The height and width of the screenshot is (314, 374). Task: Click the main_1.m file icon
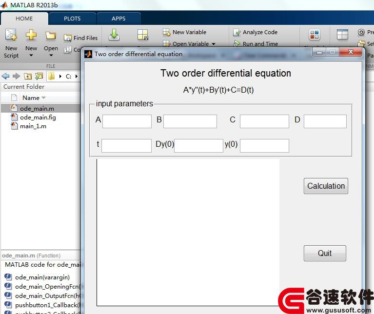(x=14, y=126)
